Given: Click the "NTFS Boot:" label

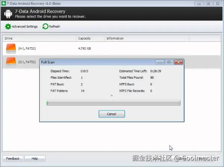Looking at the screenshot, I should click(127, 84).
